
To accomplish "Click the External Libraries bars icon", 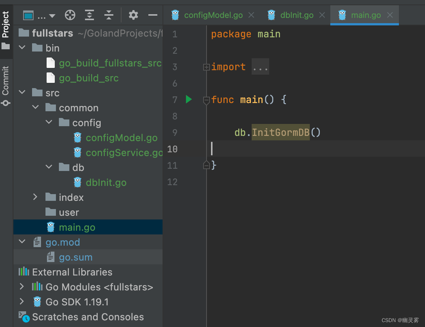I will [x=24, y=271].
